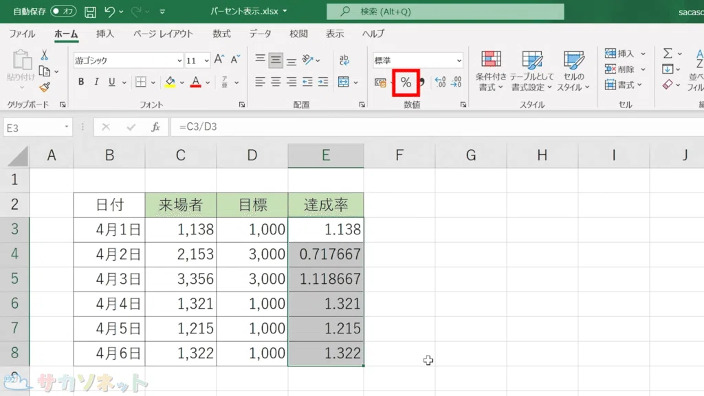Switch to the 表示 tab
This screenshot has height=396, width=704.
click(335, 34)
